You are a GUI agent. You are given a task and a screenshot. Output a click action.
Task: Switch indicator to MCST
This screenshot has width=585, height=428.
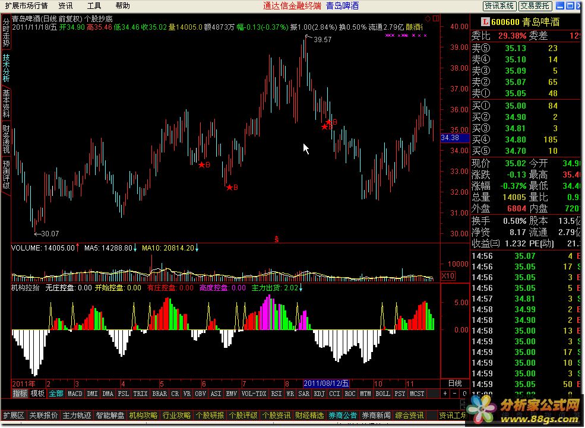point(417,394)
